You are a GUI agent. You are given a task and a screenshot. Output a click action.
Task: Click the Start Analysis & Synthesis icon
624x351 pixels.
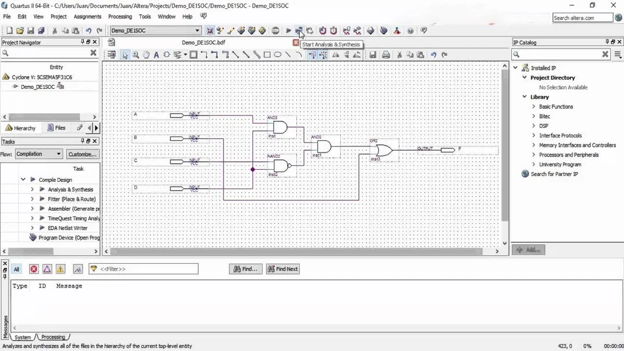click(299, 31)
